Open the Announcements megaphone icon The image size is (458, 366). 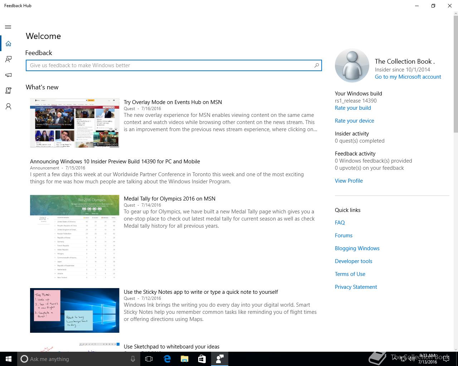[x=8, y=75]
